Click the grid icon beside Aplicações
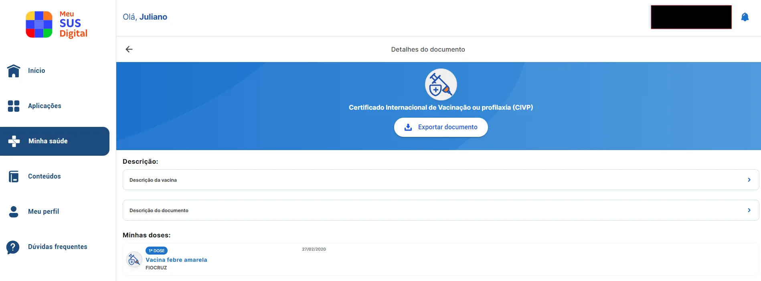The width and height of the screenshot is (761, 281). click(14, 106)
